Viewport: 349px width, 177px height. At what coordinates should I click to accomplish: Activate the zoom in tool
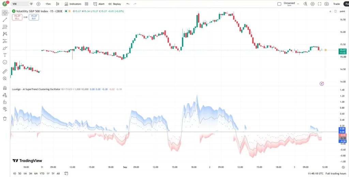(5, 78)
